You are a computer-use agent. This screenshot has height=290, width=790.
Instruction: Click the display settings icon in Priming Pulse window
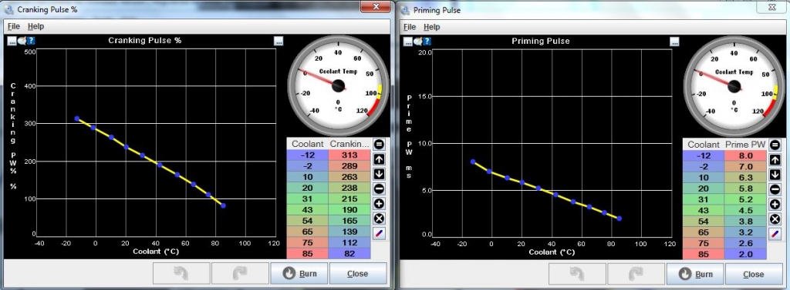coord(417,42)
